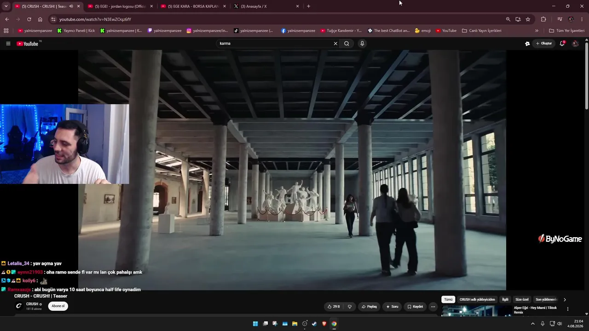589x331 pixels.
Task: Reload the current page
Action: pos(29,19)
